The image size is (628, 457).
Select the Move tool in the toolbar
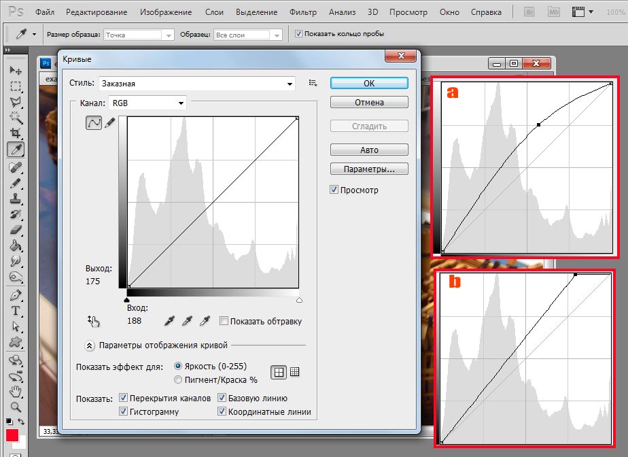15,71
